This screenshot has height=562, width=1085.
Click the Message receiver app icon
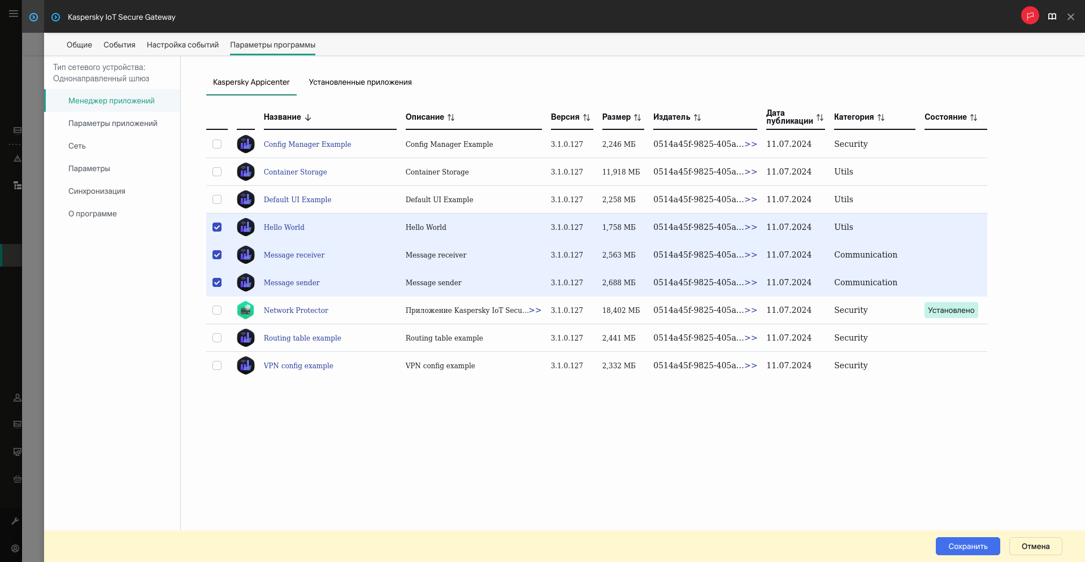pos(245,255)
